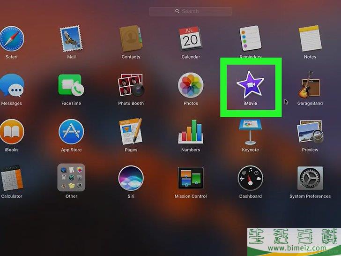The width and height of the screenshot is (341, 256).
Task: Launch the Reminders list icon
Action: coord(250,38)
